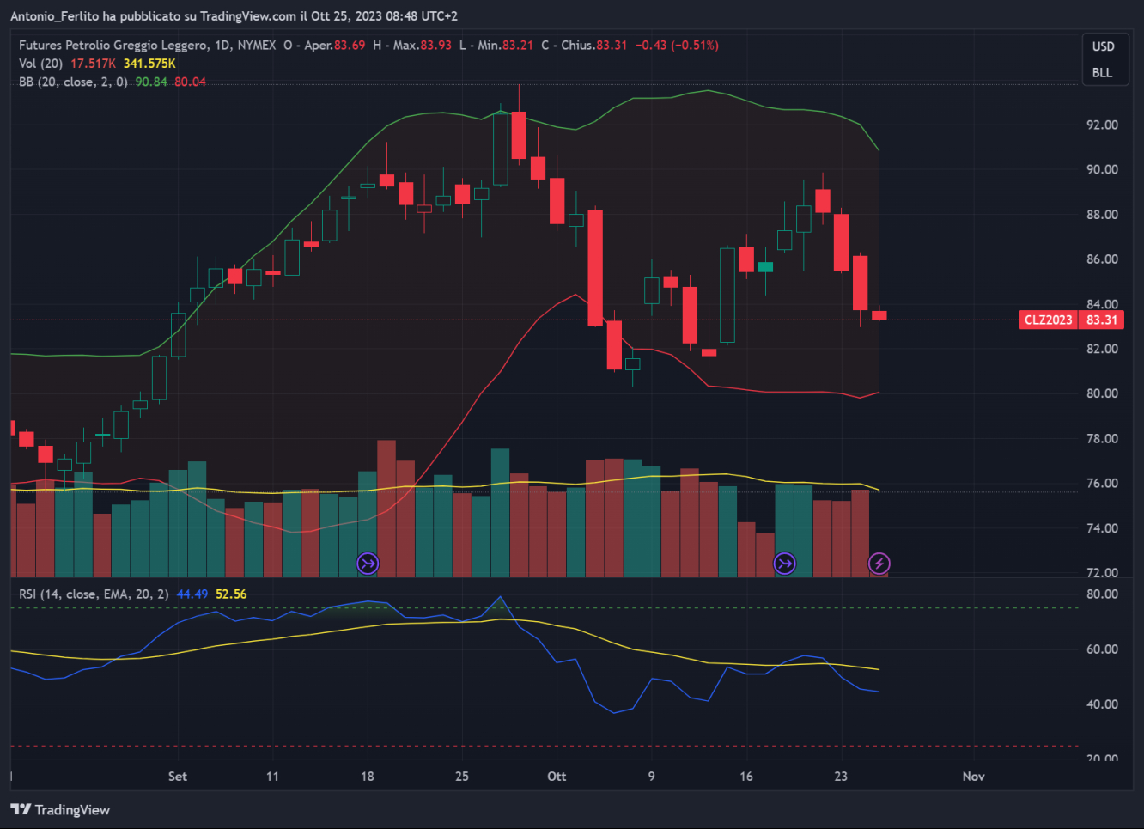Click the 74.00 price axis label
Screen dimensions: 1144x829
pyautogui.click(x=1102, y=528)
